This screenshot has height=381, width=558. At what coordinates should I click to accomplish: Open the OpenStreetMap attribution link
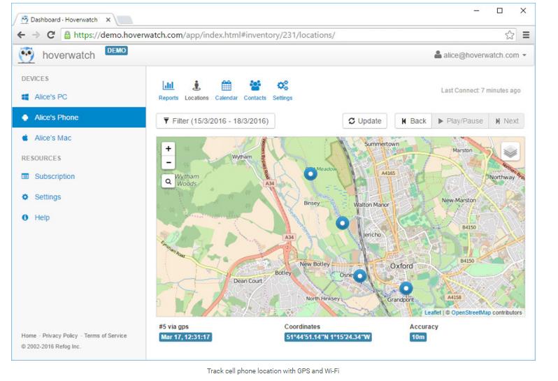tap(471, 312)
